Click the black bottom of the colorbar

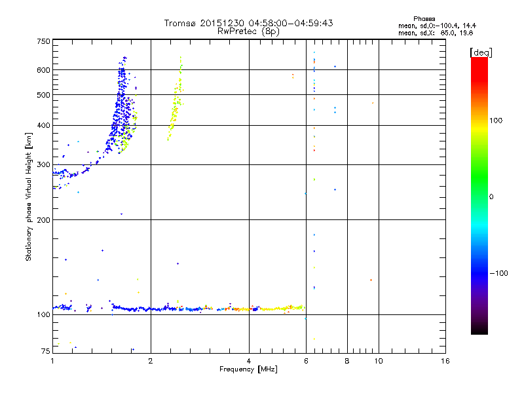coord(479,329)
